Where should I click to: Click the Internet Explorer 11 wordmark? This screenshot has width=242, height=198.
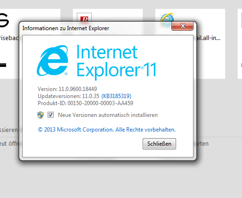[116, 62]
